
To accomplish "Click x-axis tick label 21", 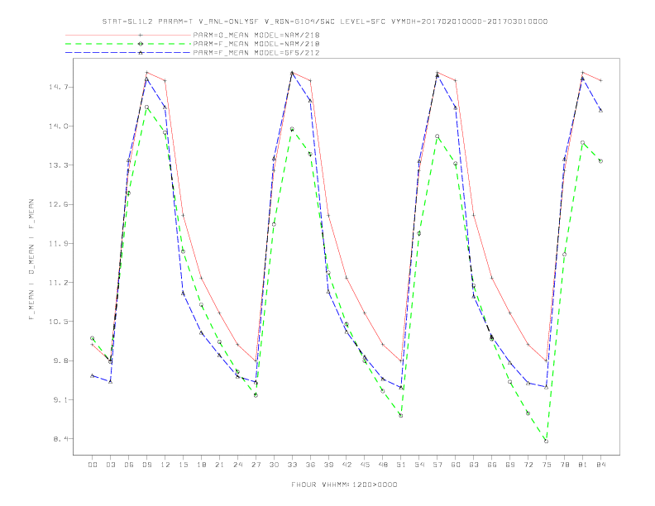I will [219, 465].
